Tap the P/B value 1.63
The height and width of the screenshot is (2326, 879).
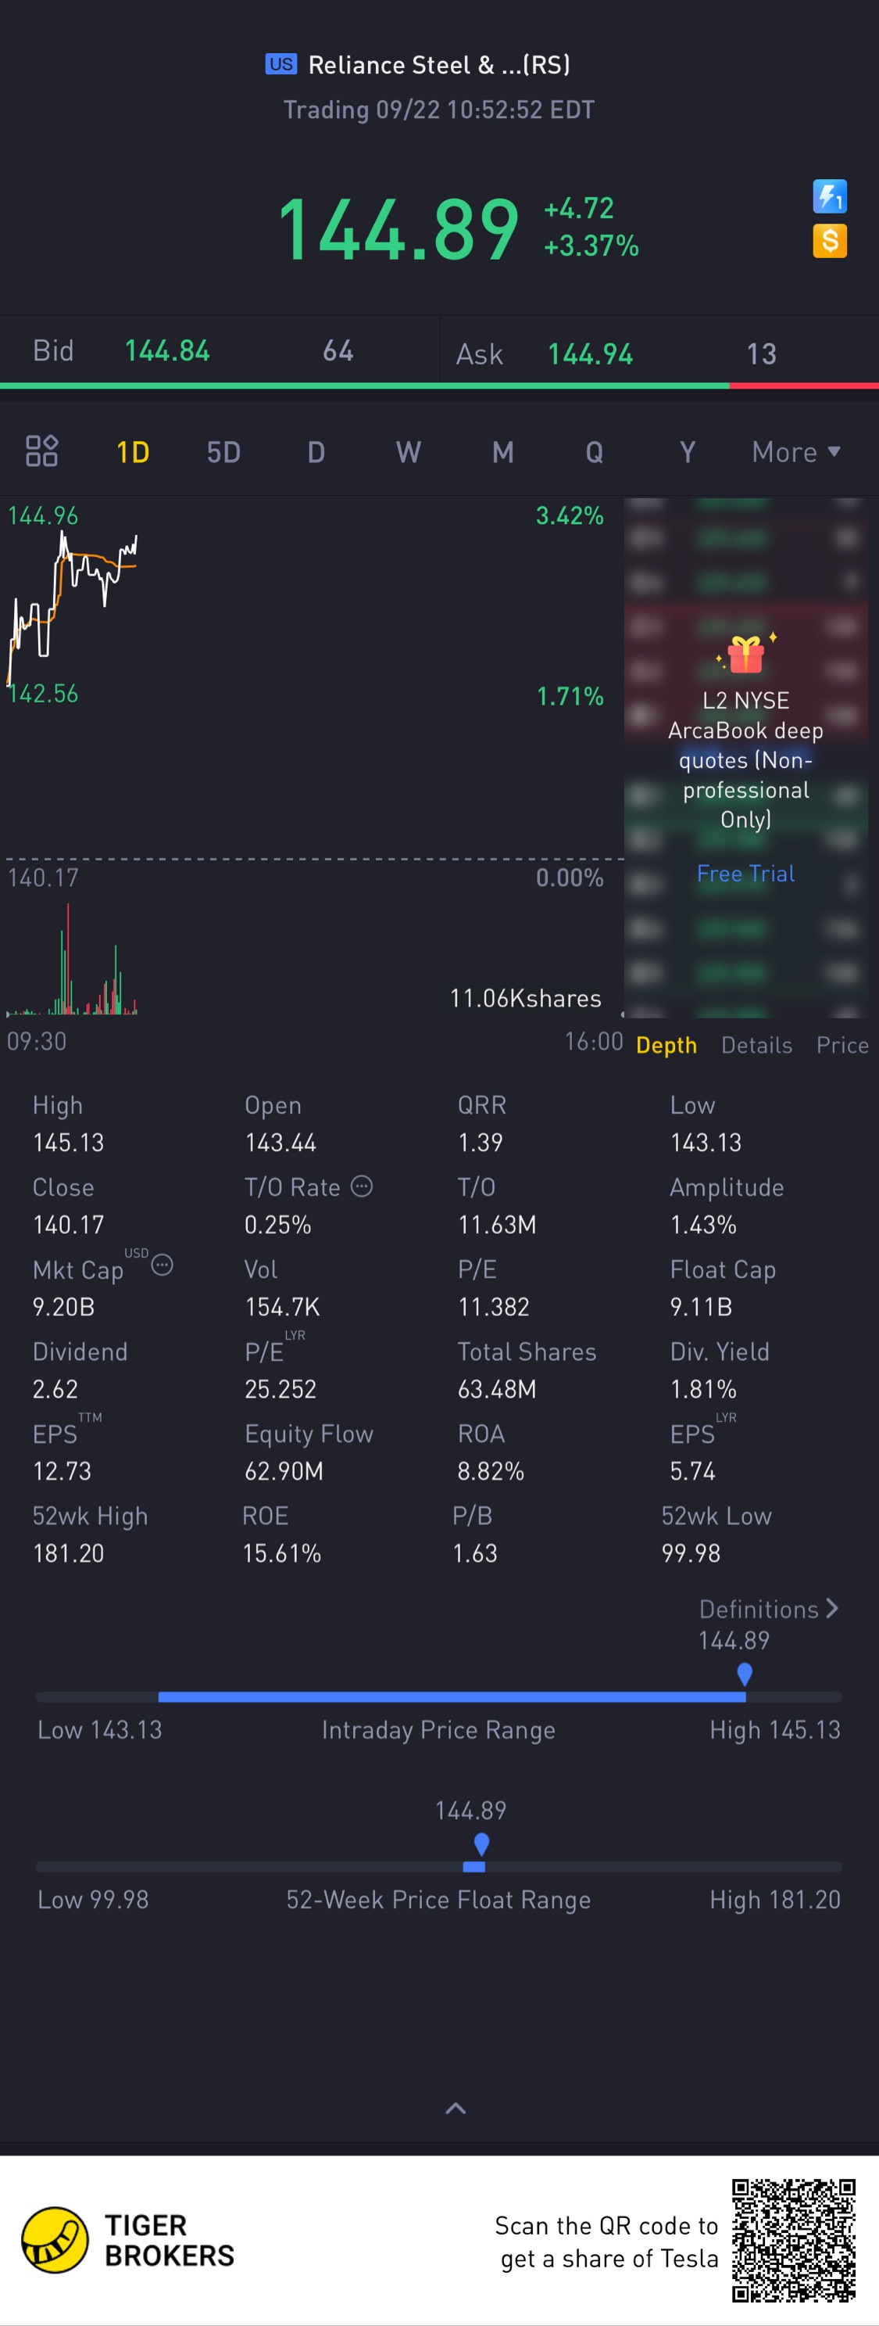pos(475,1553)
